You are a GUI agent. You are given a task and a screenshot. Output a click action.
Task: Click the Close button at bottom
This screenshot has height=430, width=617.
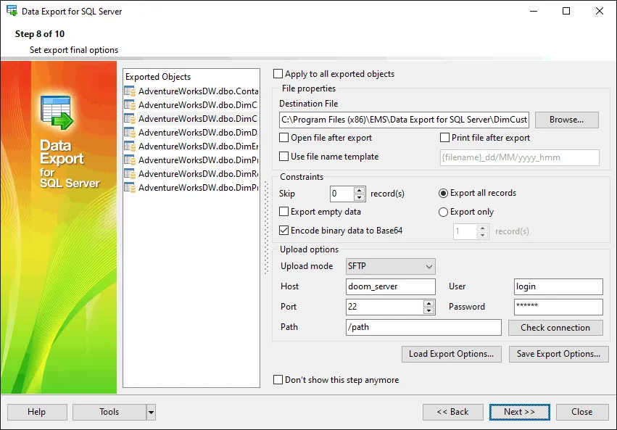tap(581, 412)
